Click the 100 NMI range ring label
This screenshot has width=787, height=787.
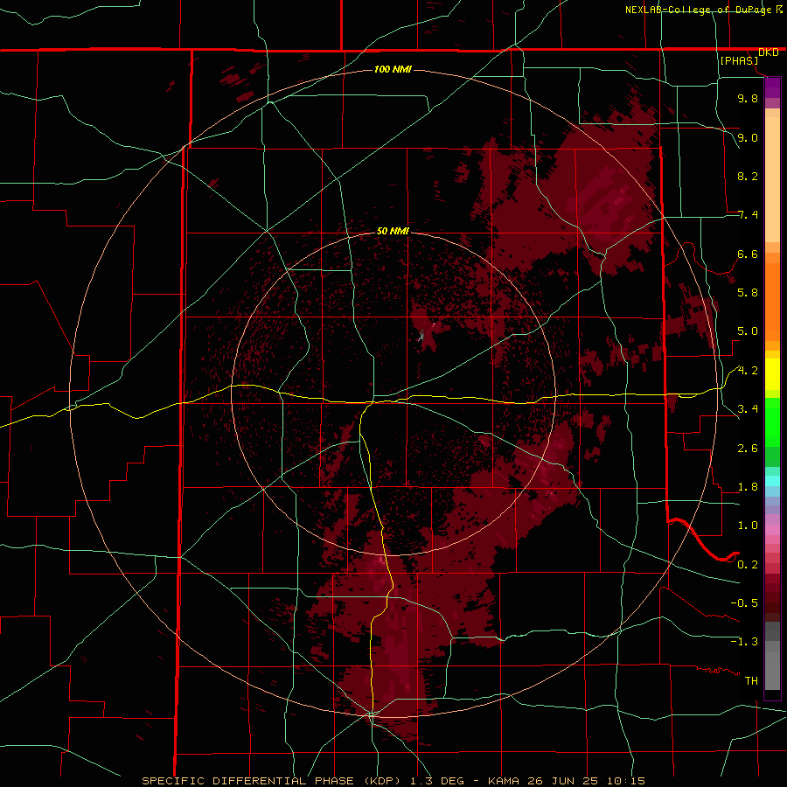[x=393, y=69]
